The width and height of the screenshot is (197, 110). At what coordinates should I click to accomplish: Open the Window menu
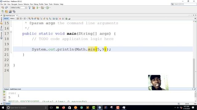tap(56, 4)
